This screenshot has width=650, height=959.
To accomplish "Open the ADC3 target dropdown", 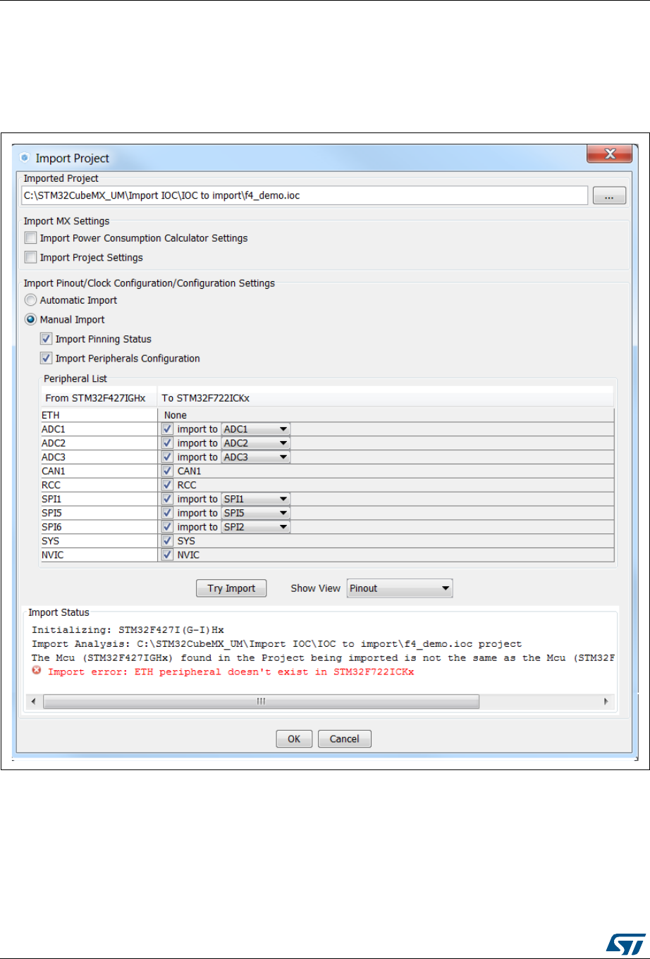I will coord(255,457).
